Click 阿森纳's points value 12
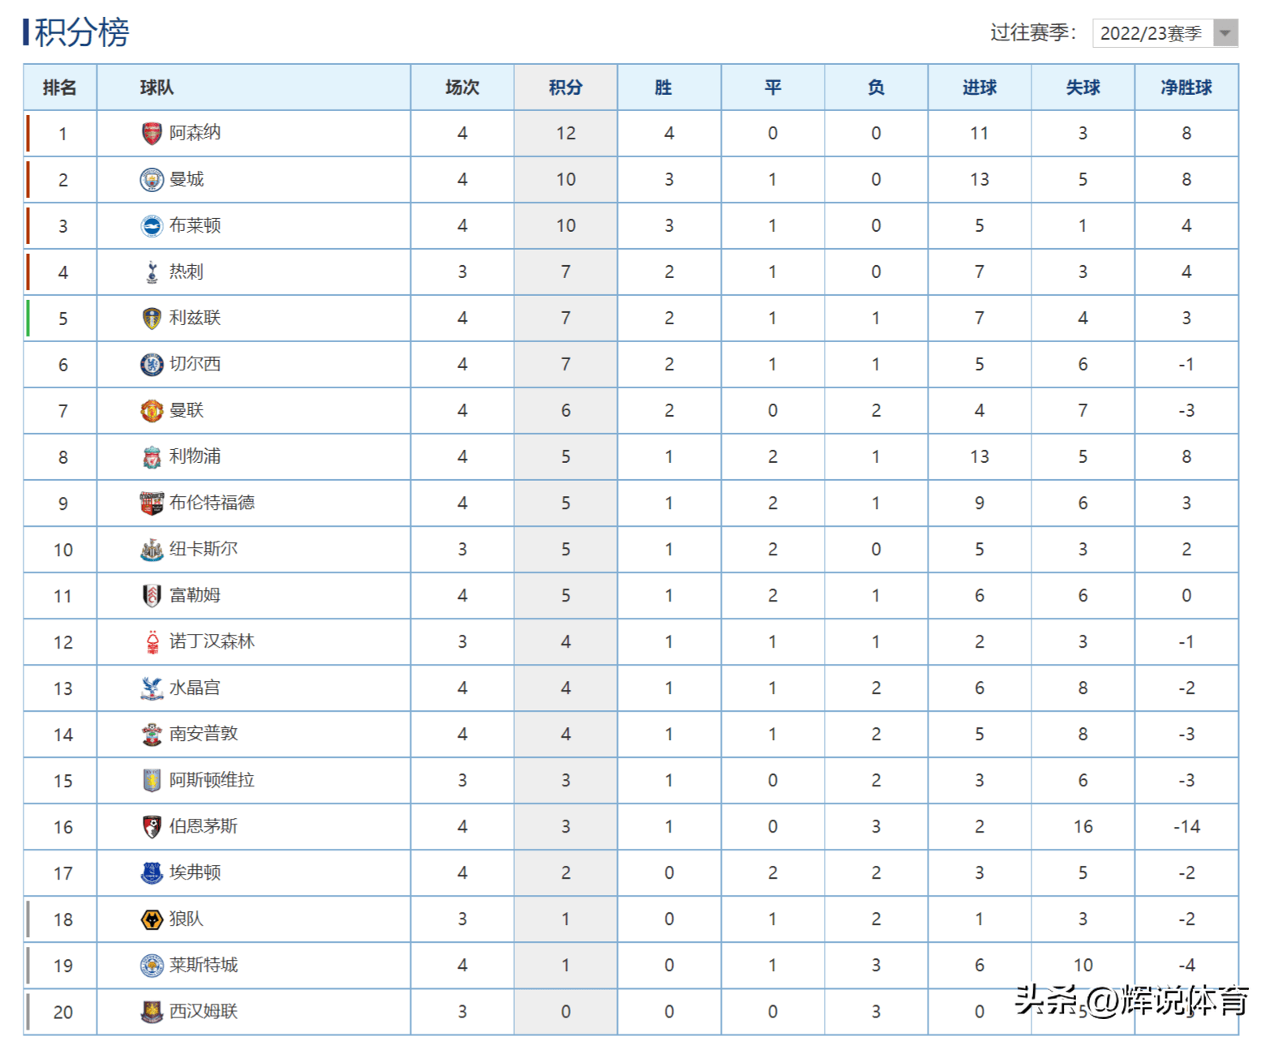Viewport: 1278px width, 1045px height. pyautogui.click(x=565, y=133)
